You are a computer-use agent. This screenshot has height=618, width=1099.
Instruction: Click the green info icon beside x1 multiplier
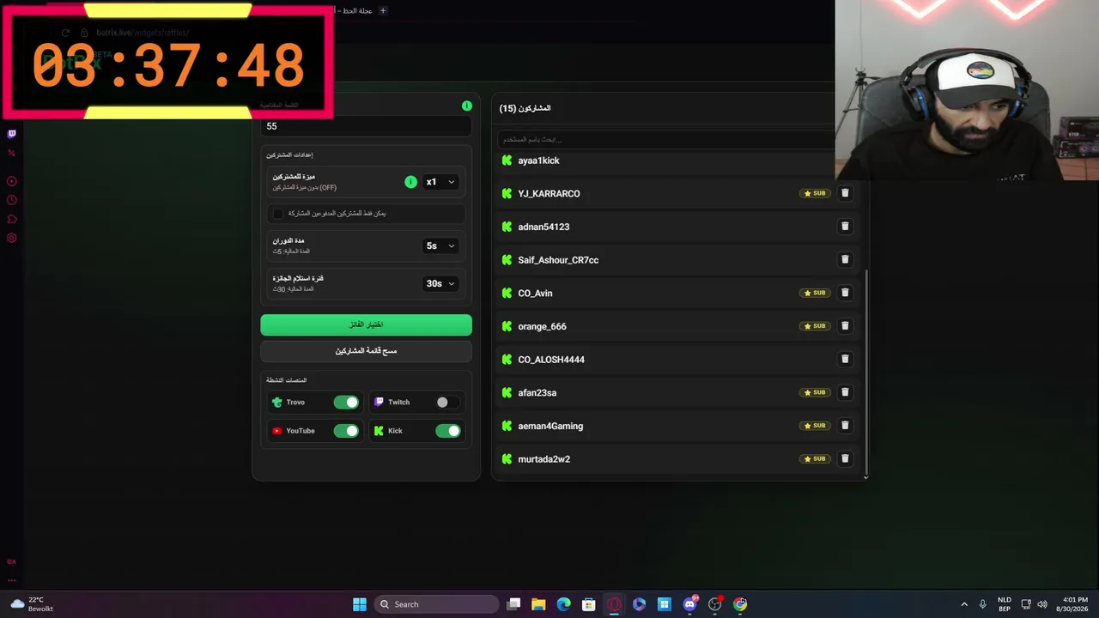tap(410, 182)
